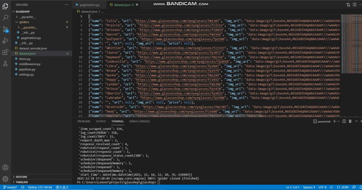The image size is (362, 190).
Task: Select Python 3.9.7 64-bit interpreter
Action: point(40,187)
